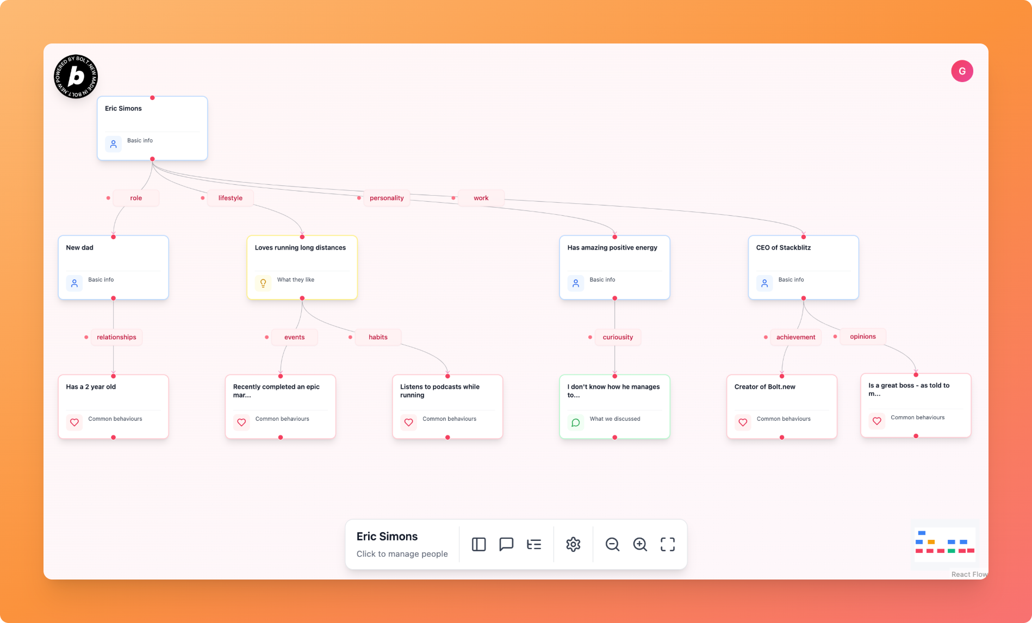The height and width of the screenshot is (623, 1032).
Task: Click the person icon on the Eric Simons node
Action: pyautogui.click(x=113, y=144)
